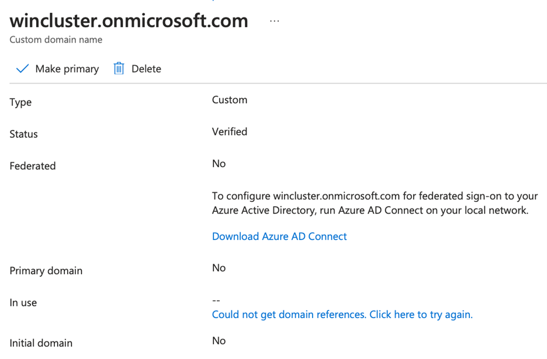
Task: Click the 'Custom domain name' subtitle
Action: (56, 40)
